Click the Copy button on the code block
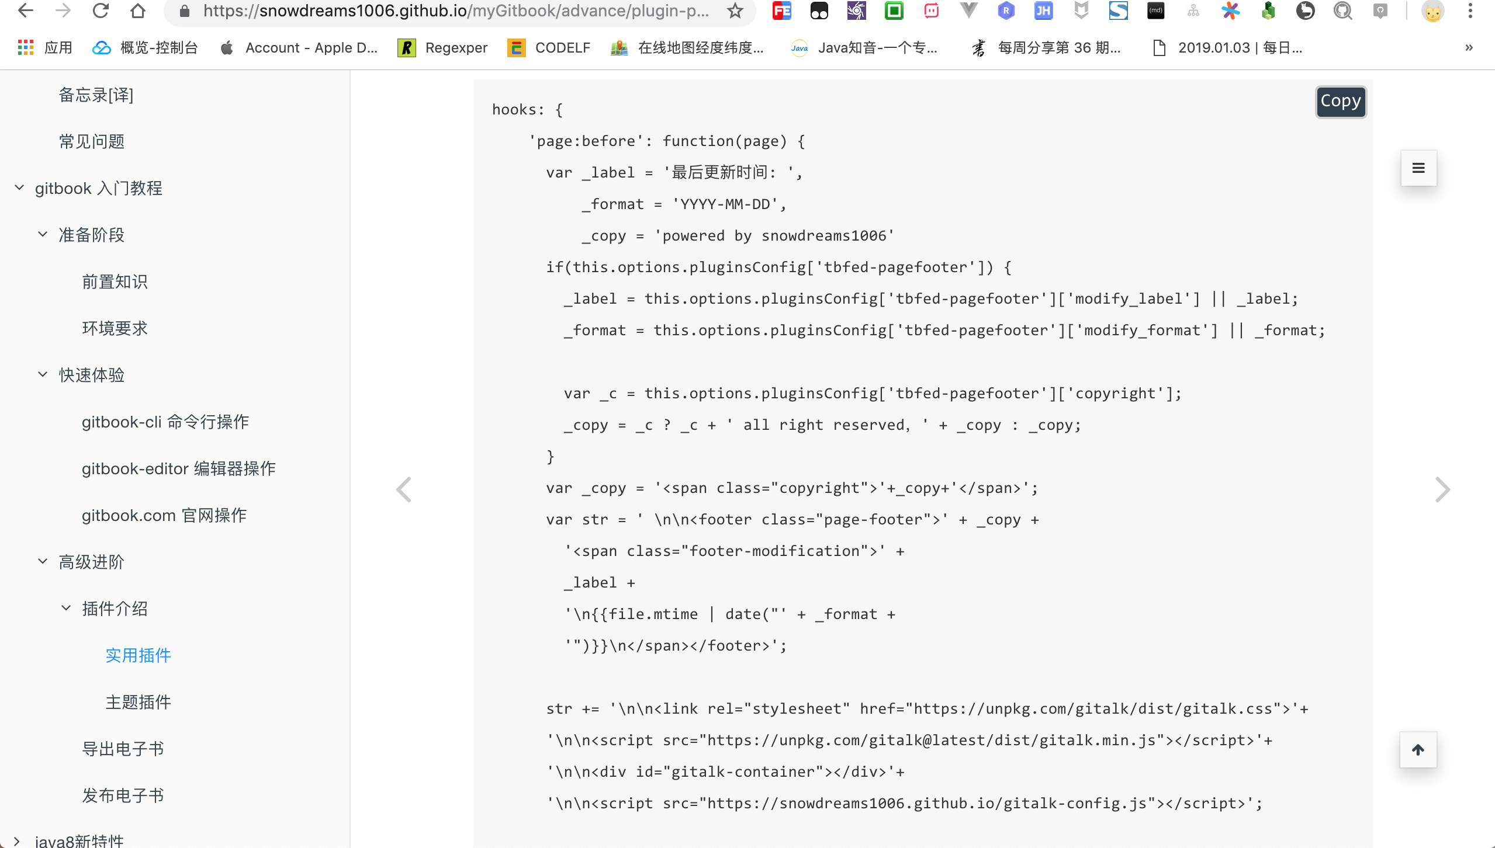This screenshot has height=848, width=1495. click(1340, 101)
